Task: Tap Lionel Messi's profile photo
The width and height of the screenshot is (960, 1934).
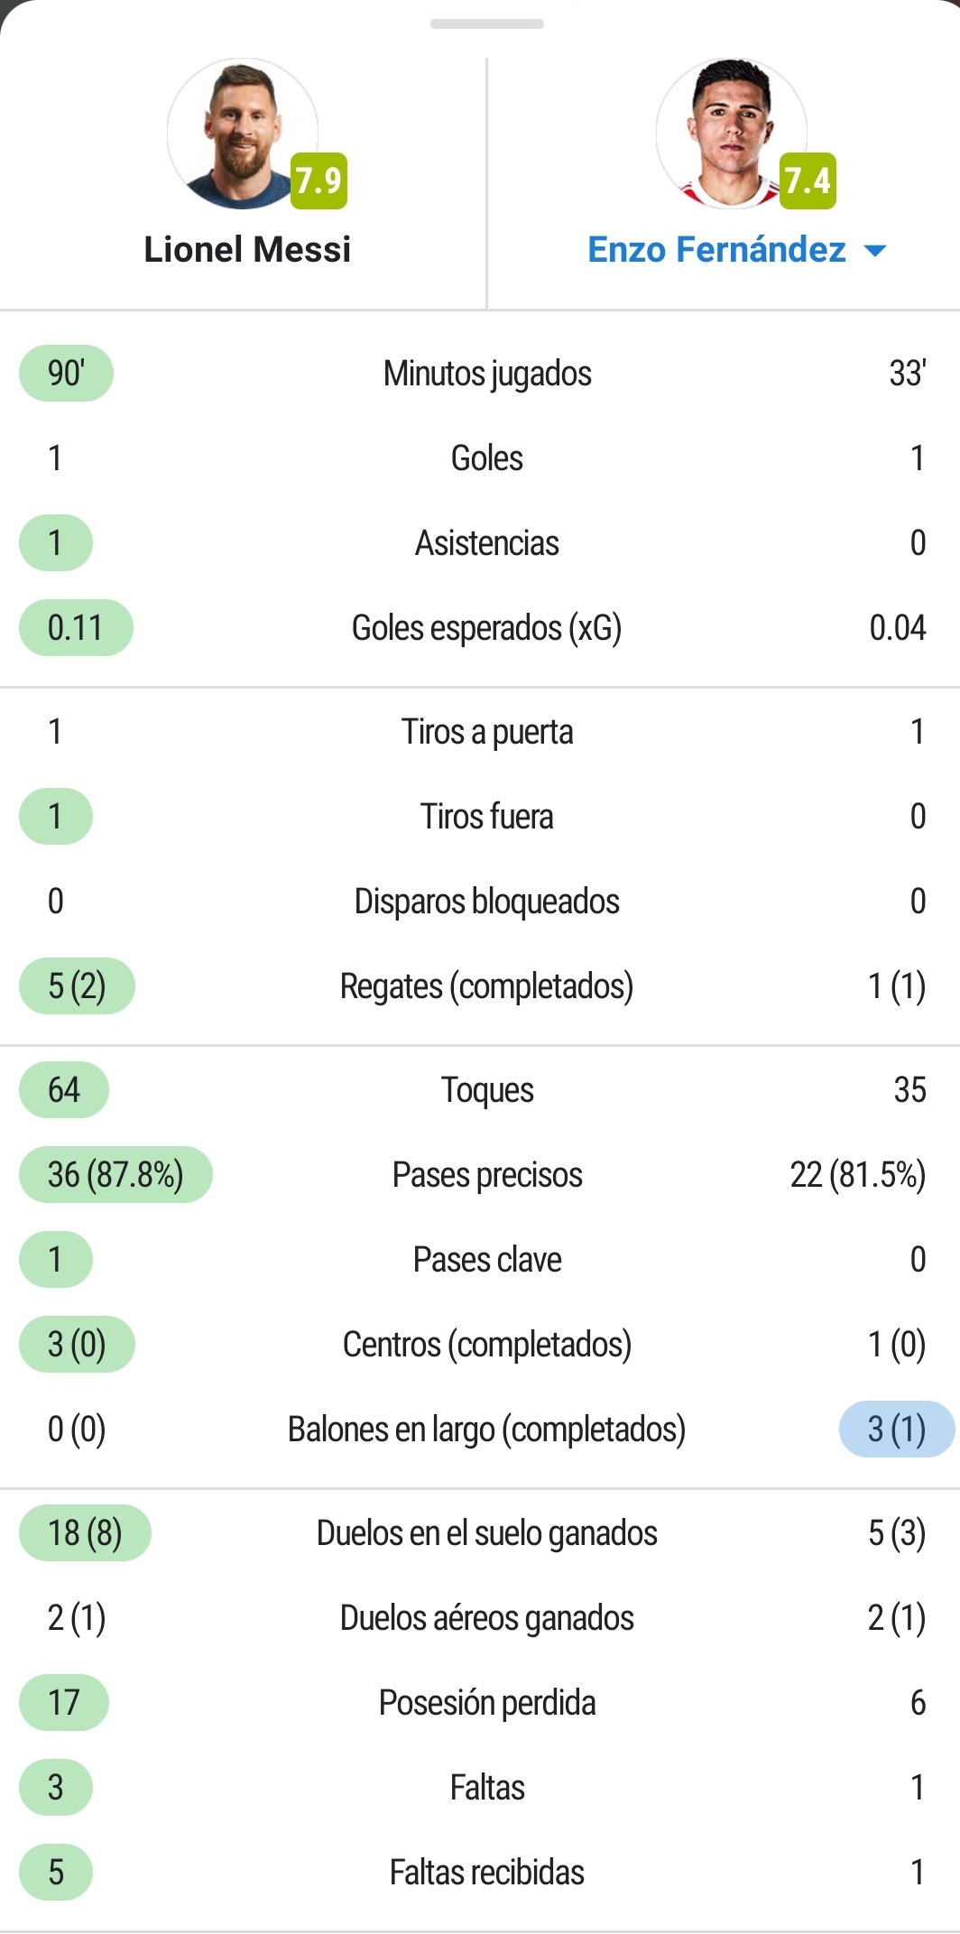Action: (243, 134)
